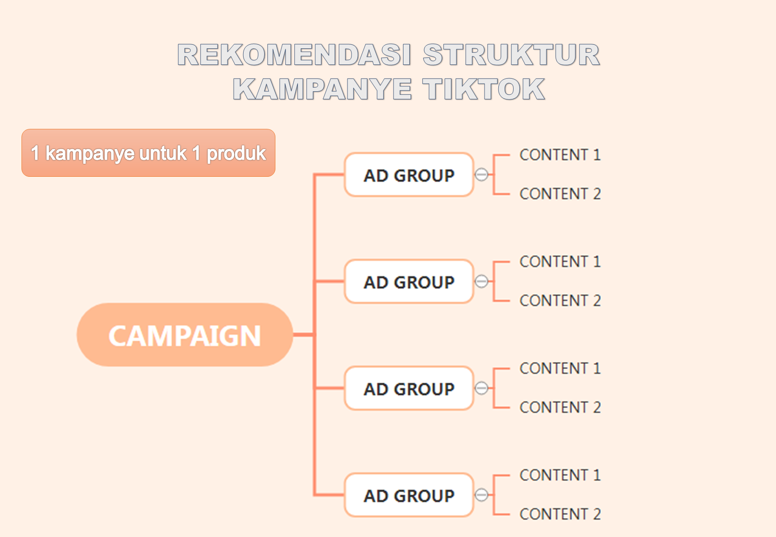Click CONTENT 2 under first AD GROUP
Viewport: 776px width, 537px height.
560,194
